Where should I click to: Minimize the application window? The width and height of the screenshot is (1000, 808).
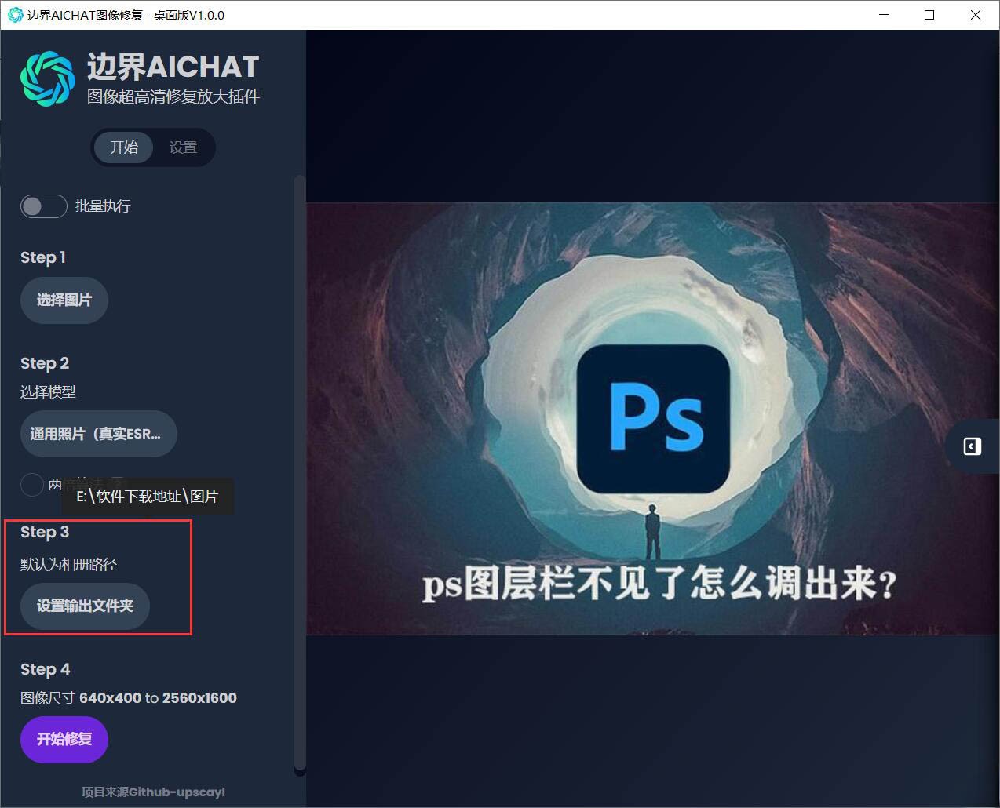tap(883, 15)
